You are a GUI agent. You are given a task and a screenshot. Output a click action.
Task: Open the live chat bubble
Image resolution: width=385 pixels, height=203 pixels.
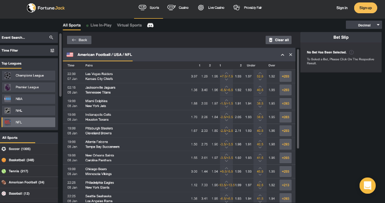[367, 185]
